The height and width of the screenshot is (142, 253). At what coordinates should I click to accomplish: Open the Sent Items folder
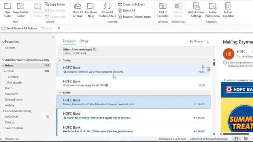(11, 94)
